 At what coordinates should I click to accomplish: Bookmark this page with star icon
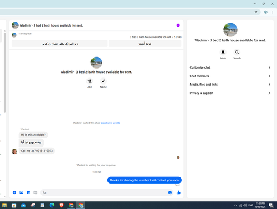256,12
